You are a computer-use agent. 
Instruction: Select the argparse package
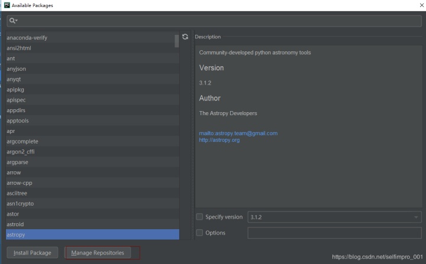coord(92,162)
